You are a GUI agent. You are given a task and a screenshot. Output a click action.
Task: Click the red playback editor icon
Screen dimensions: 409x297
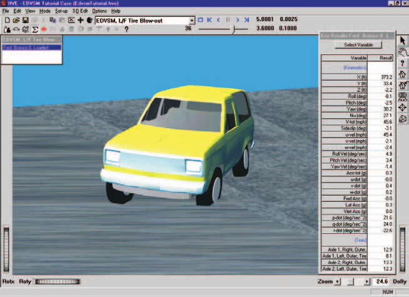tap(44, 29)
